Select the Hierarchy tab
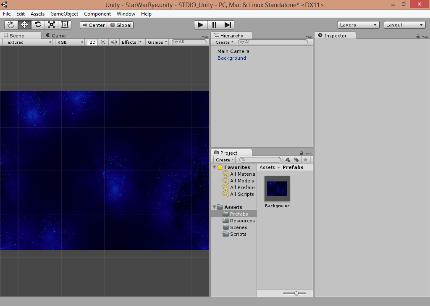430x306 pixels. 231,35
